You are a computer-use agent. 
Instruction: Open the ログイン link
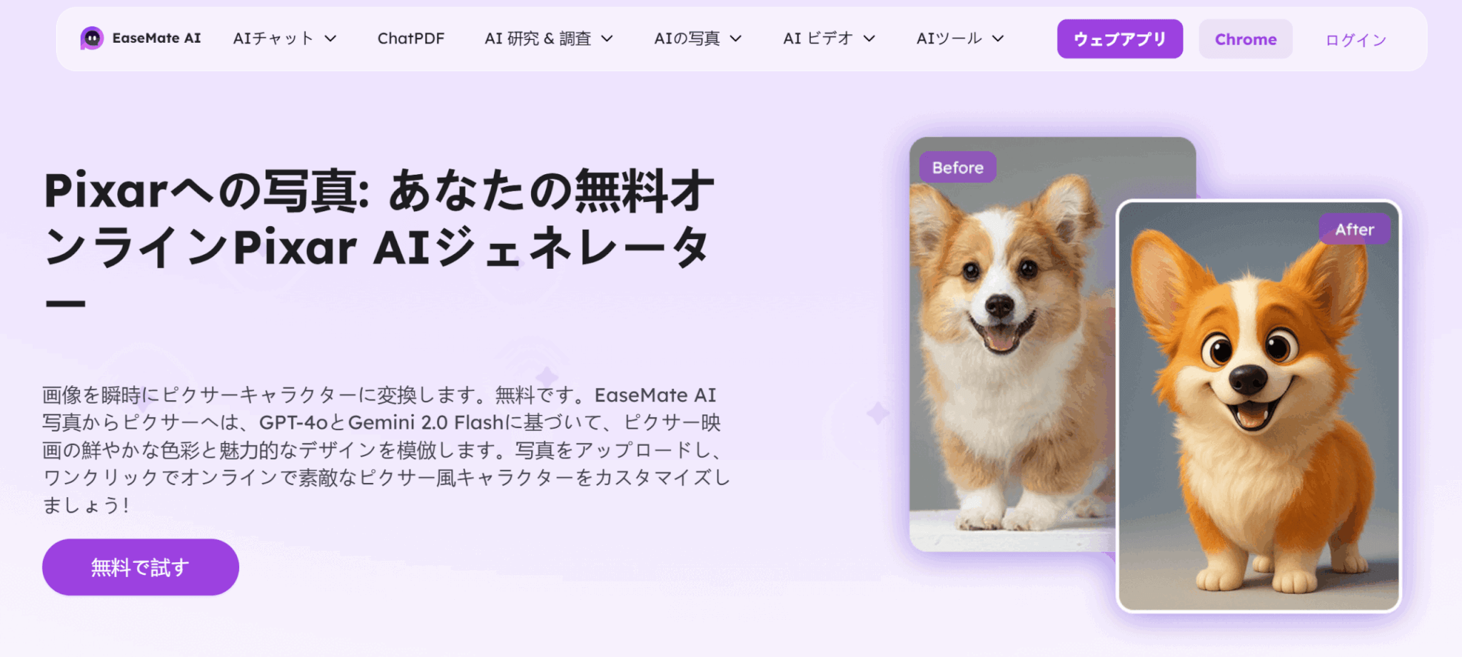point(1356,40)
